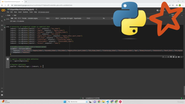This screenshot has height=104, width=185.
Task: Open a new browser tab
Action: [26, 2]
